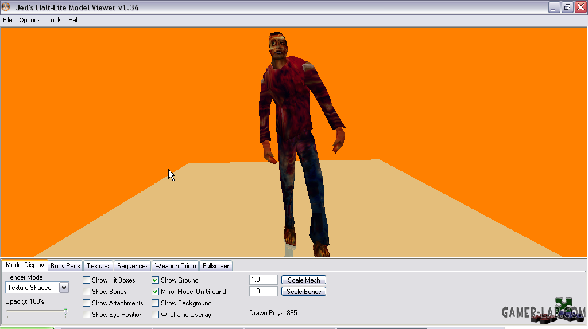Open the Help menu
Image resolution: width=588 pixels, height=329 pixels.
pos(74,20)
